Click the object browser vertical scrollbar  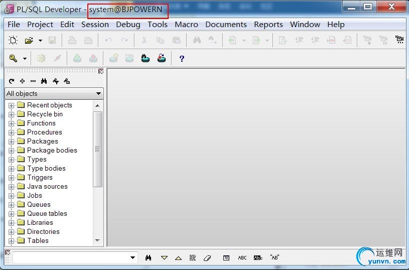[98, 151]
